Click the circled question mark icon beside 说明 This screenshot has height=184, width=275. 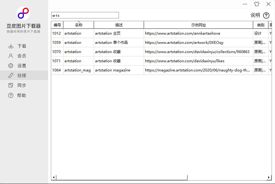click(x=266, y=15)
